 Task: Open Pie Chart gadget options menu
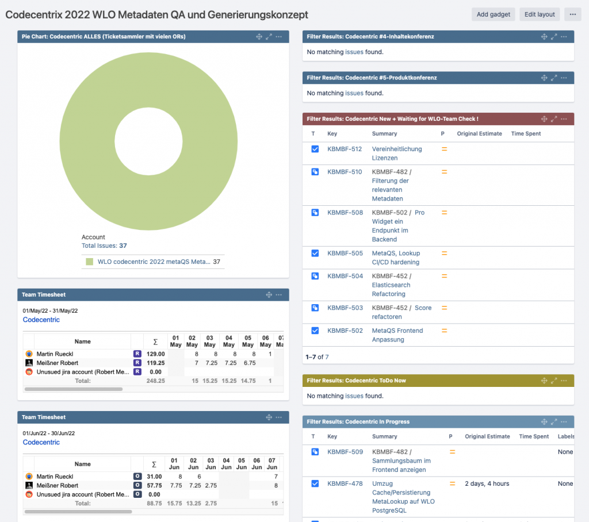coord(279,37)
